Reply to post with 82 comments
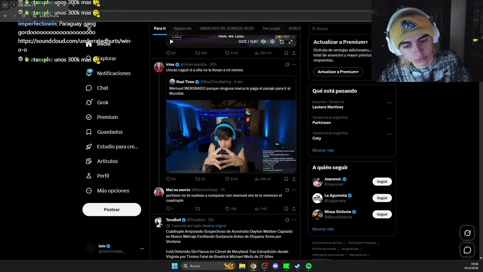 [171, 53]
